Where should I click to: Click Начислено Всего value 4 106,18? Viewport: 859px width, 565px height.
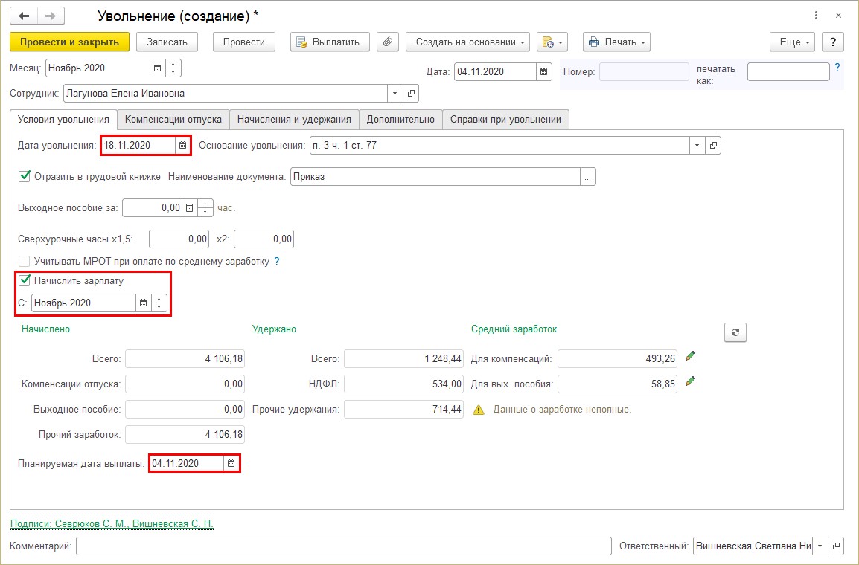[x=185, y=359]
